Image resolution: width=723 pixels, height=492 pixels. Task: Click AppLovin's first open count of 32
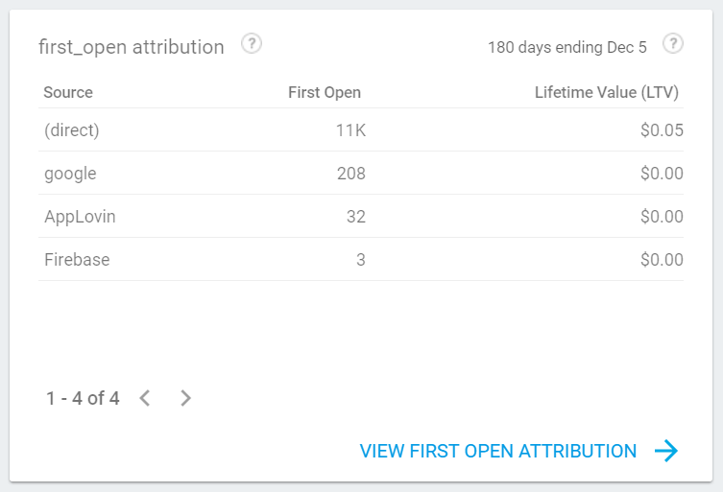pos(355,217)
